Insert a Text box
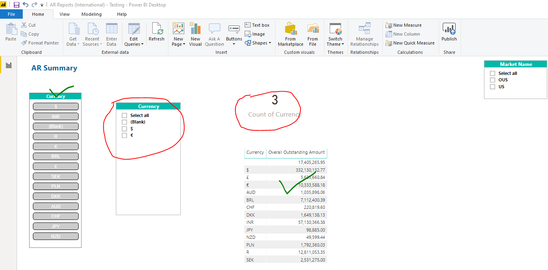The width and height of the screenshot is (548, 270). tap(257, 25)
